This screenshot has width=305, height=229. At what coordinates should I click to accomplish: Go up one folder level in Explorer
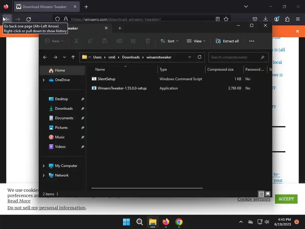73,57
